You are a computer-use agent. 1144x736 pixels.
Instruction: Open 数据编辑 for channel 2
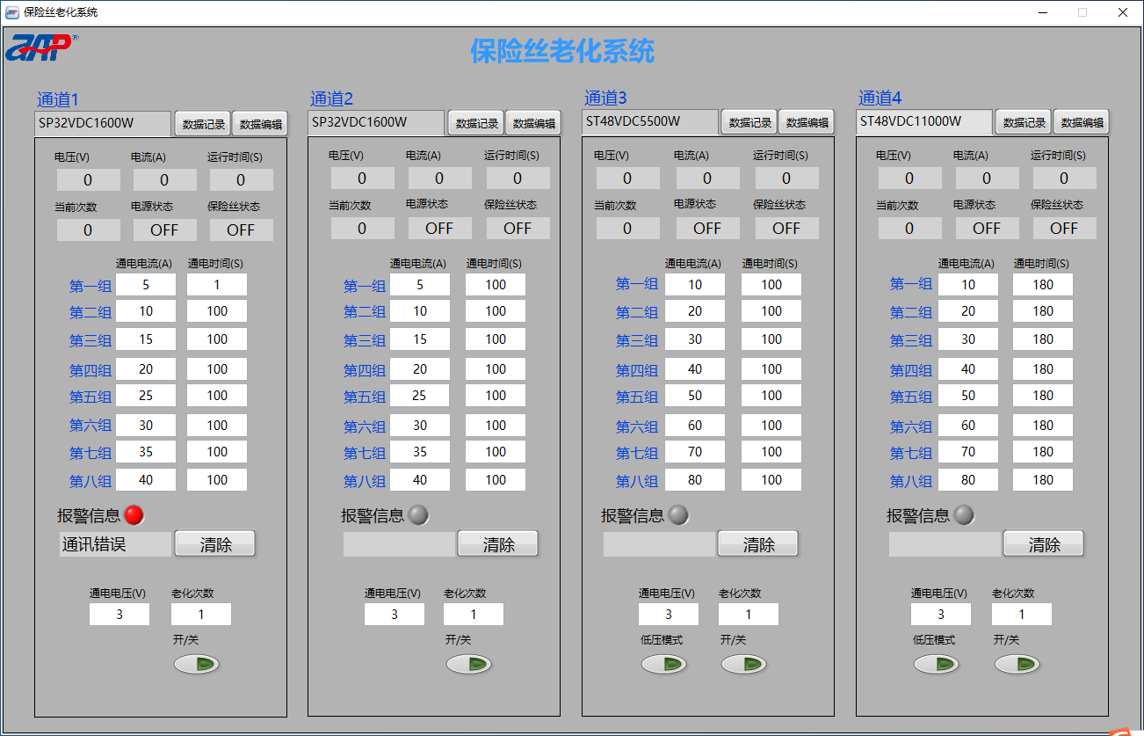pos(534,123)
